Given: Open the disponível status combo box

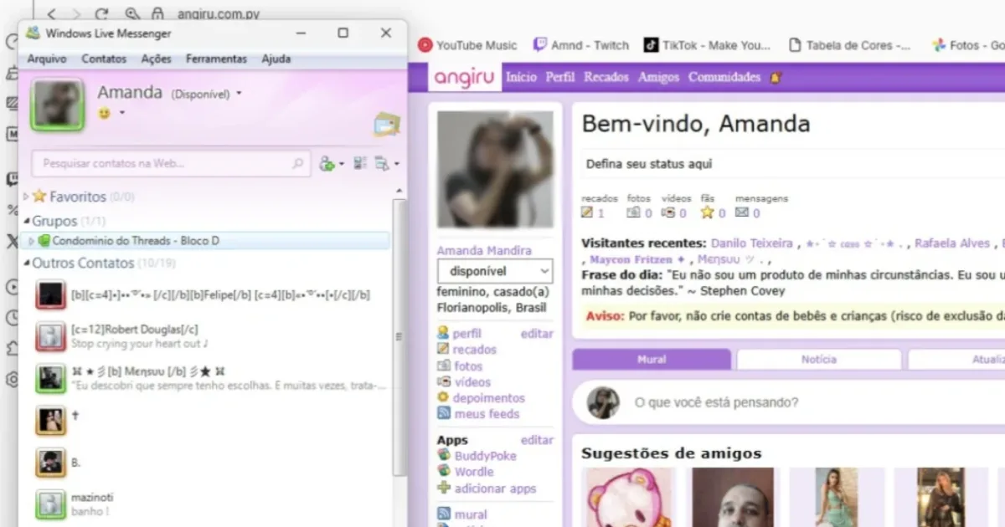Looking at the screenshot, I should (495, 271).
